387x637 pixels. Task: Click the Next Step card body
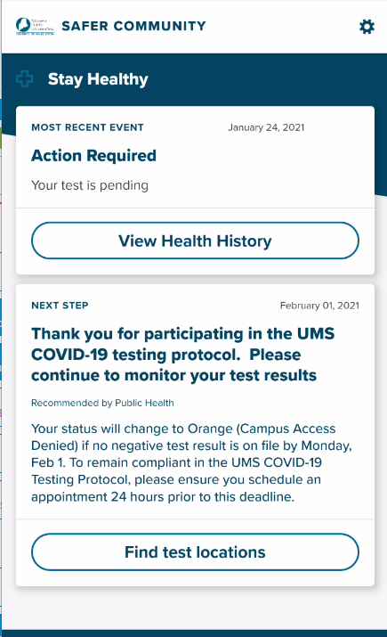click(195, 435)
